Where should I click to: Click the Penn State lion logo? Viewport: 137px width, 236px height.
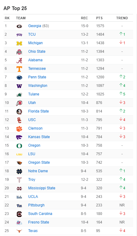19,77
